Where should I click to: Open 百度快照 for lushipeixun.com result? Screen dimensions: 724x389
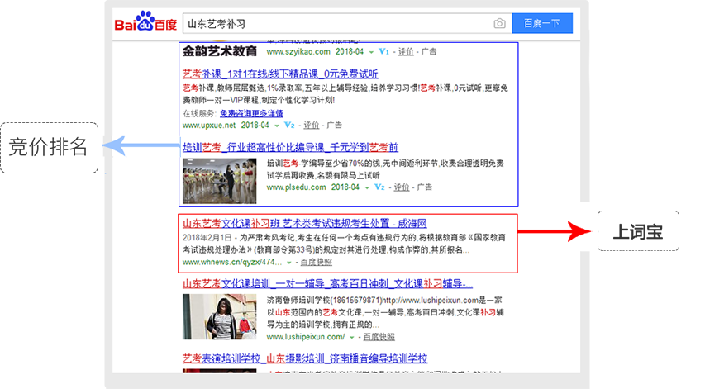[379, 337]
